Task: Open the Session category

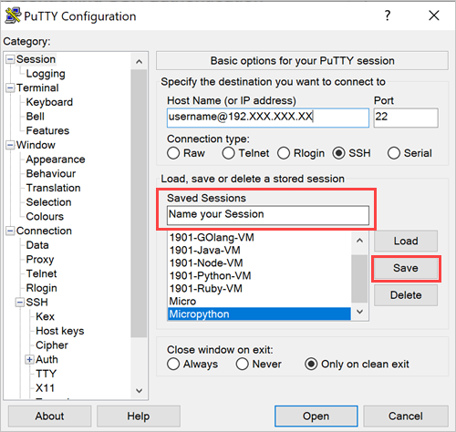Action: (x=36, y=59)
